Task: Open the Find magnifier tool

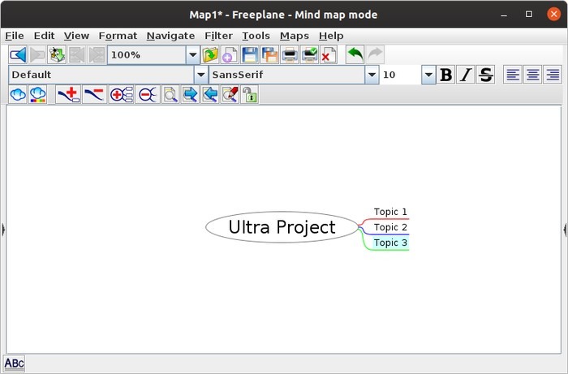Action: click(x=170, y=95)
